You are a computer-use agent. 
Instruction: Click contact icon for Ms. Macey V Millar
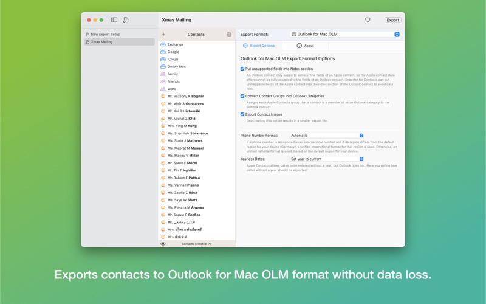click(x=163, y=156)
